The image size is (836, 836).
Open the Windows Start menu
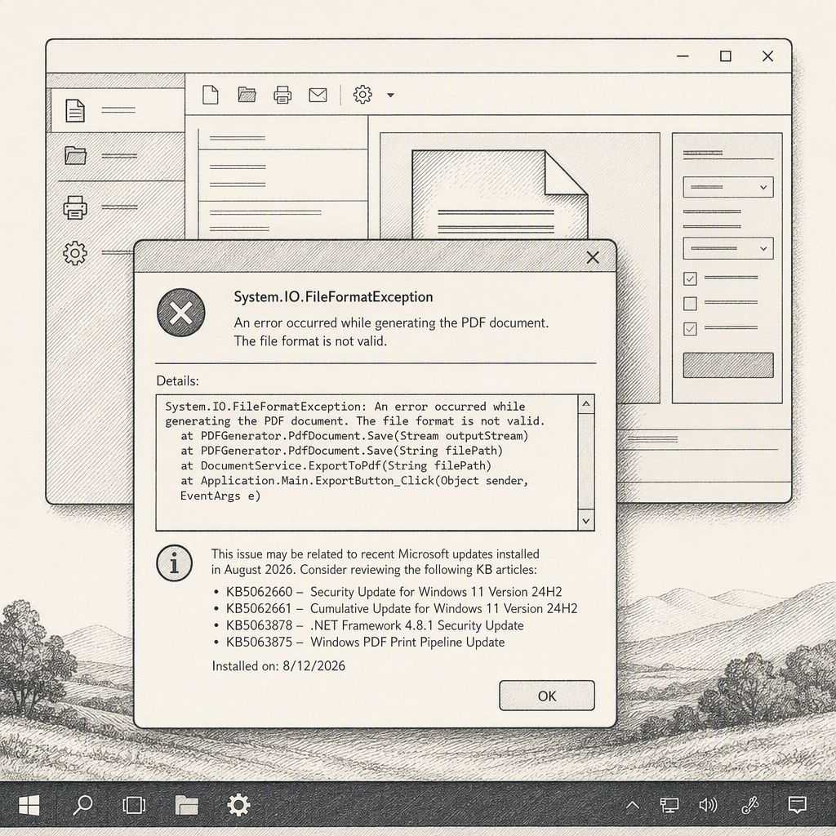coord(29,805)
